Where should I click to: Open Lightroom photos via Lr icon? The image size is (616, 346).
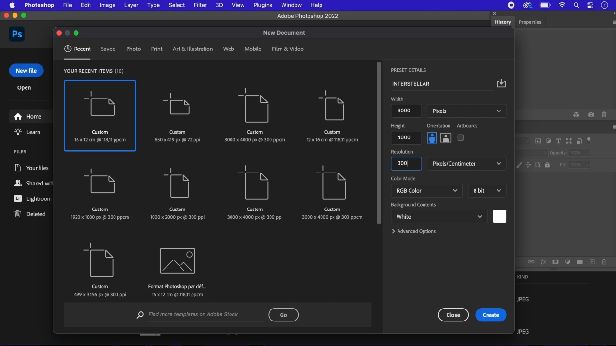click(18, 199)
